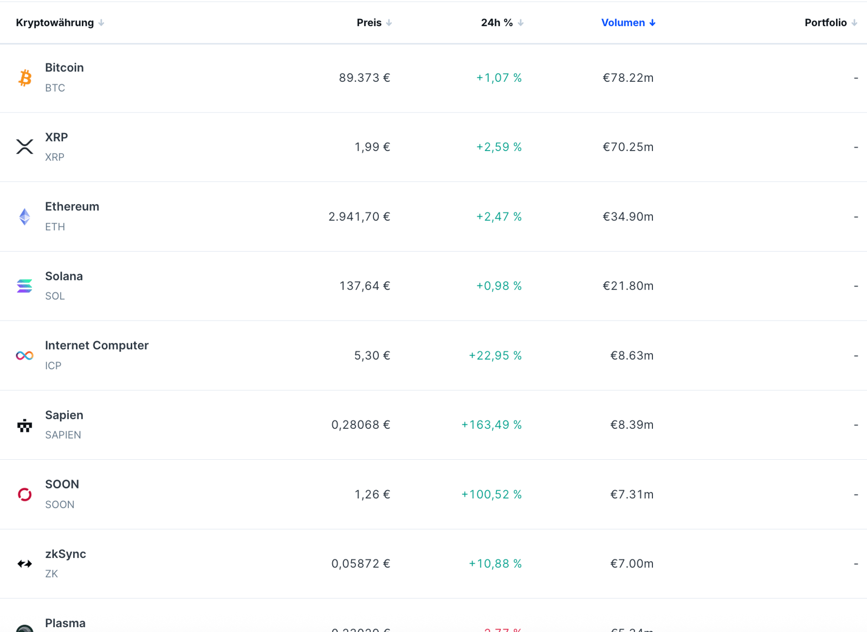Image resolution: width=867 pixels, height=632 pixels.
Task: Select the ICP ticker symbol
Action: (x=53, y=366)
